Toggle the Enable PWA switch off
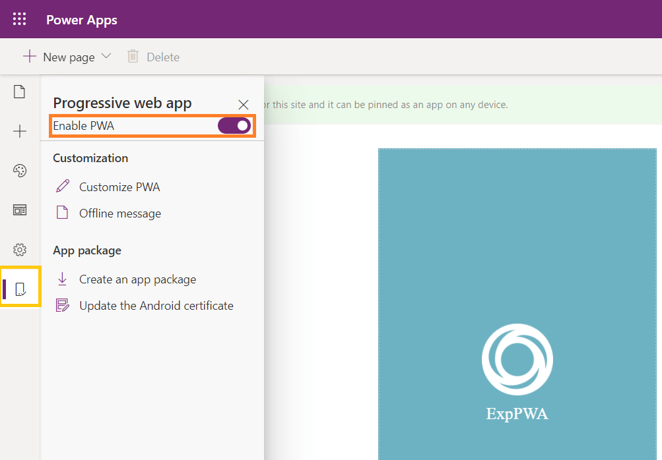Image resolution: width=662 pixels, height=460 pixels. pos(234,125)
